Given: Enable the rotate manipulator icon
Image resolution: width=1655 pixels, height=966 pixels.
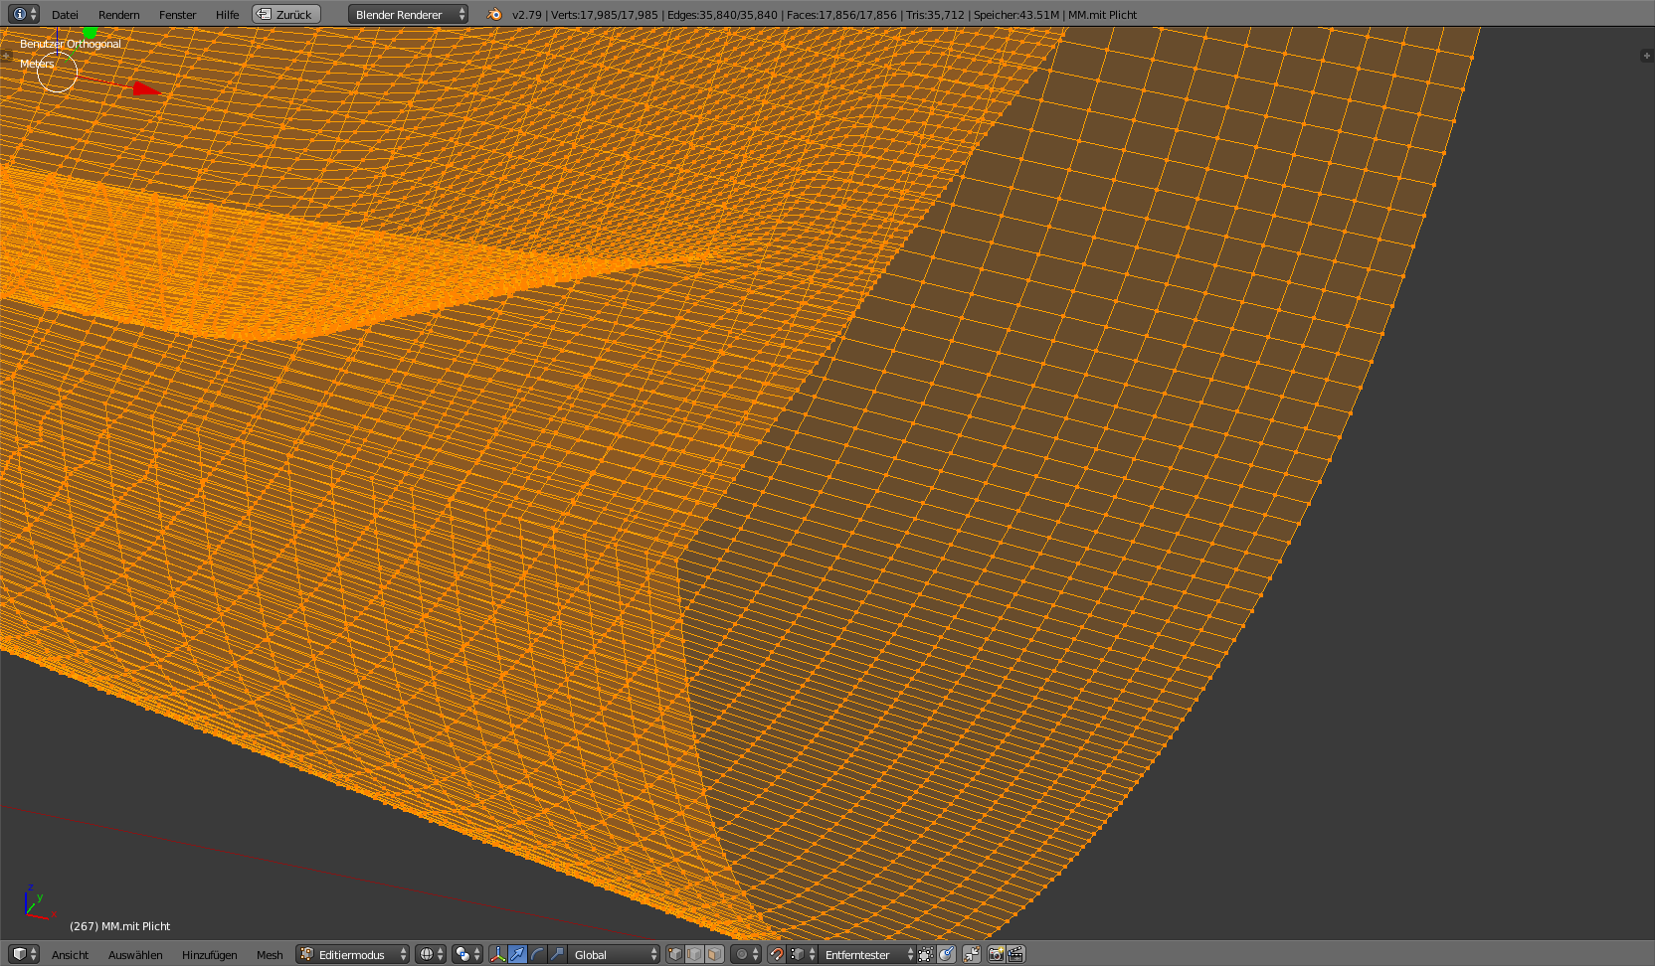Looking at the screenshot, I should tap(537, 954).
